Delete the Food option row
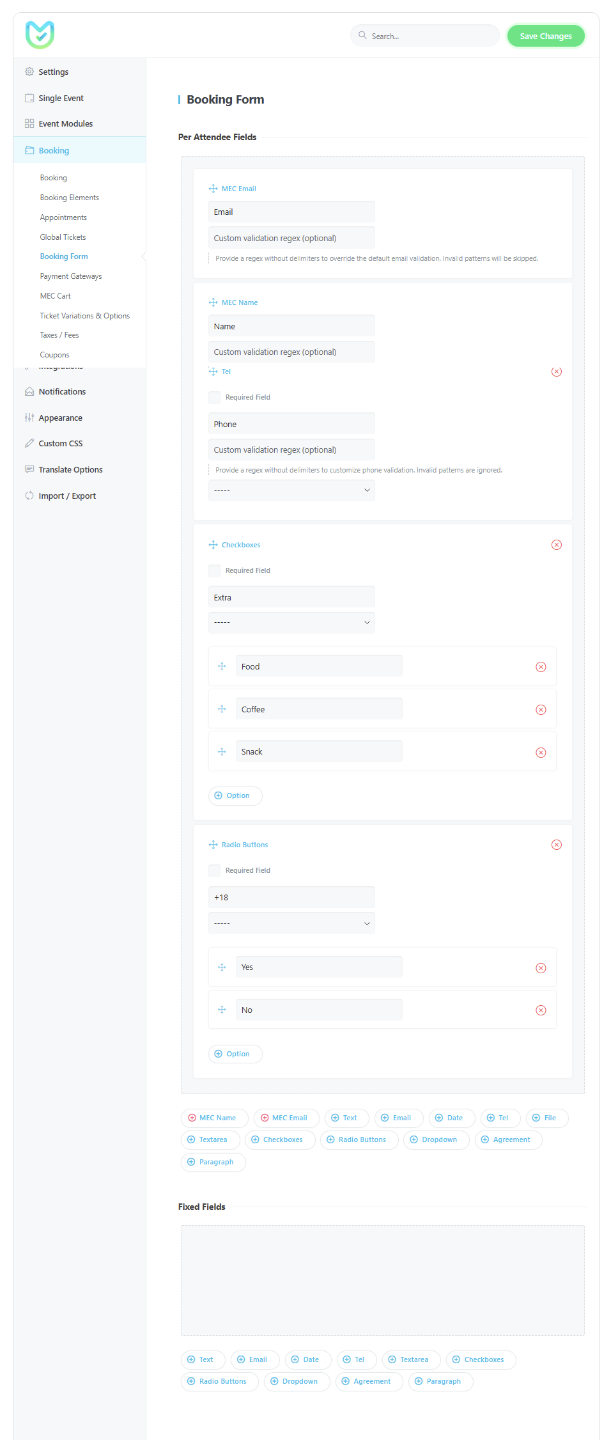611x1440 pixels. (x=541, y=667)
